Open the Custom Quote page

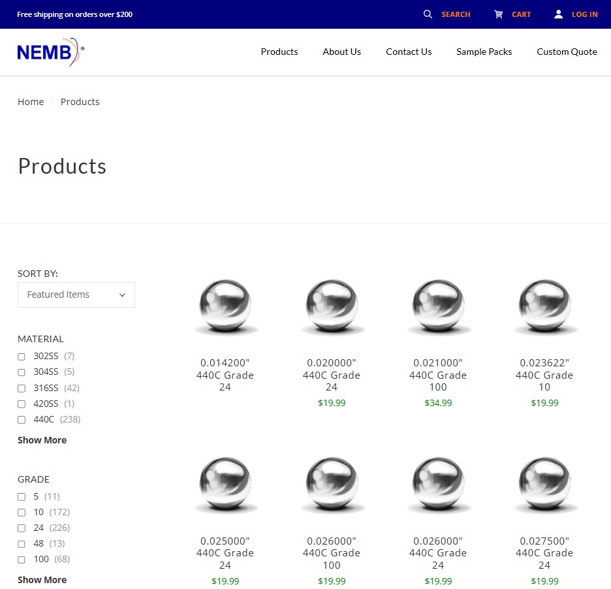coord(567,52)
